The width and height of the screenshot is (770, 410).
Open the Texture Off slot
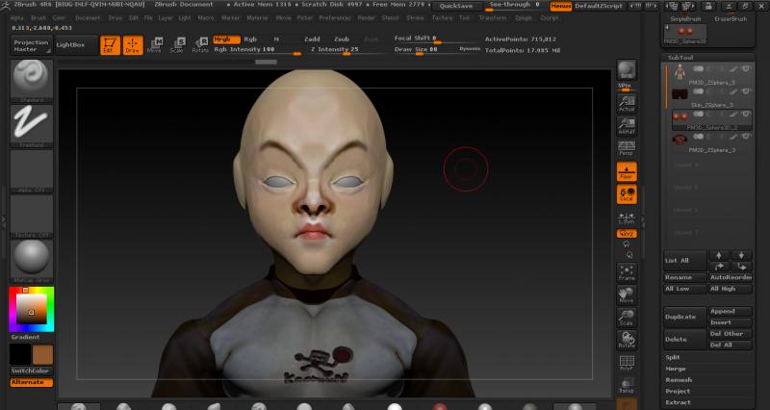click(x=32, y=216)
